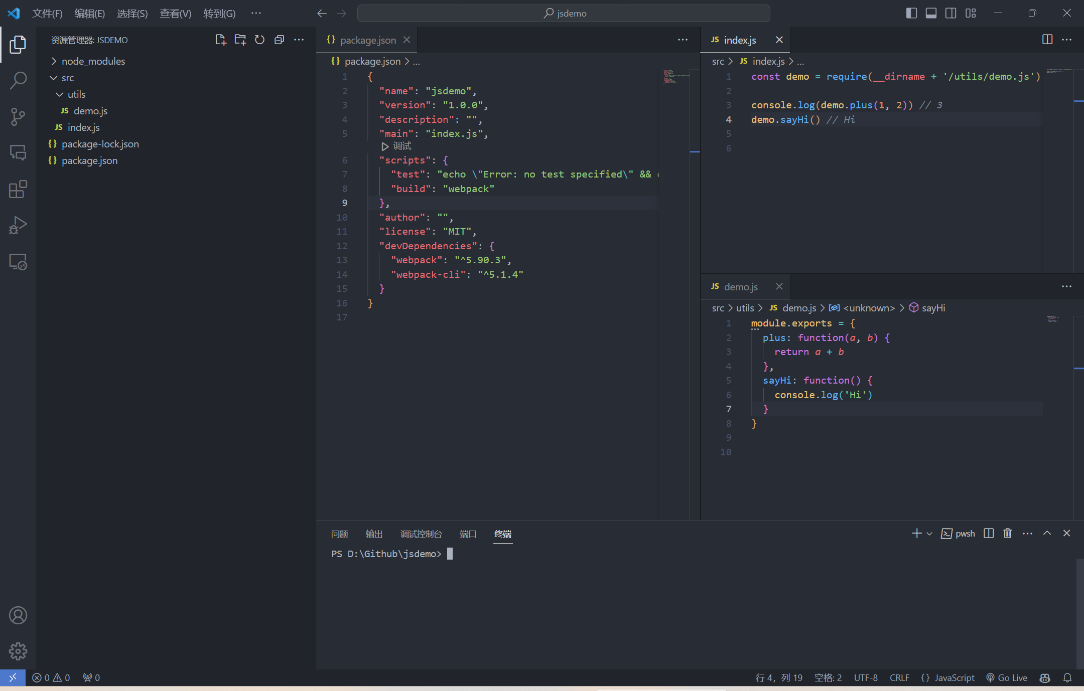Collapse all folders in explorer
The image size is (1084, 691).
(279, 40)
